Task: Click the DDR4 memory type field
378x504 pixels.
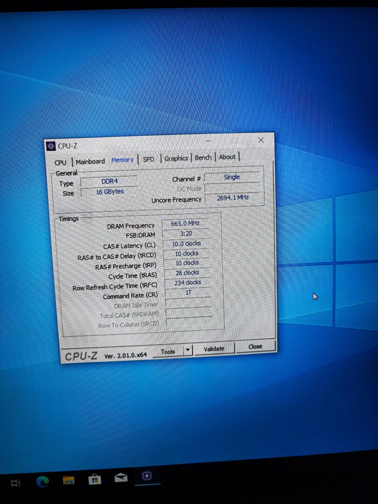Action: [x=110, y=181]
